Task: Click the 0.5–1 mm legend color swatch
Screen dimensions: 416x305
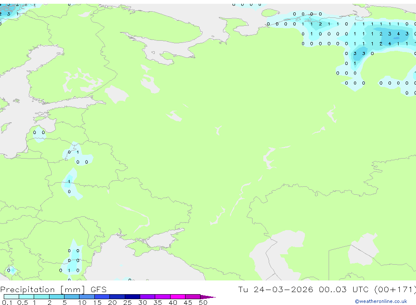Action: (27, 297)
